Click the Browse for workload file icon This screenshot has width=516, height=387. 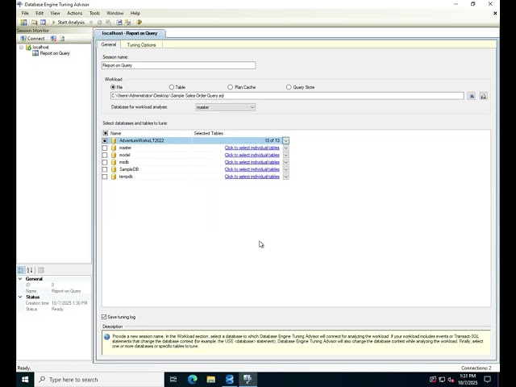[x=472, y=96]
